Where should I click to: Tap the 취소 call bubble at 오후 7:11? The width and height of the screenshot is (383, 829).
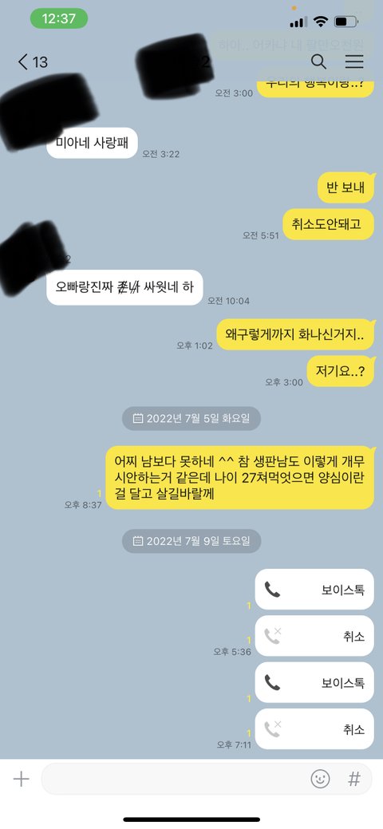click(314, 729)
